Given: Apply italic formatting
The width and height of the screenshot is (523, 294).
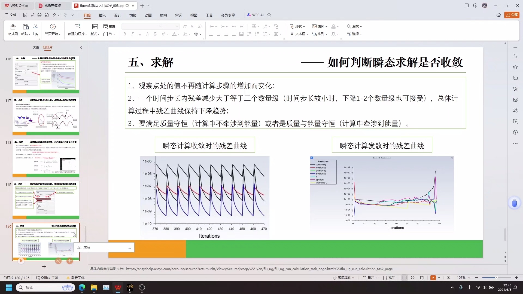Looking at the screenshot, I should pos(132,34).
